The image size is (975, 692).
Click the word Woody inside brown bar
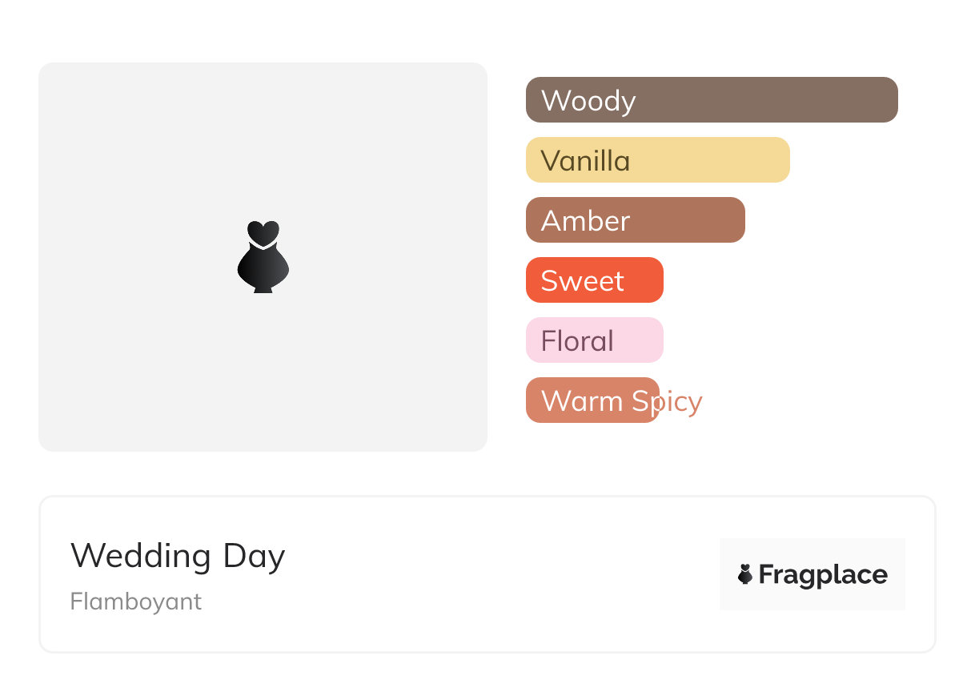[x=588, y=101]
